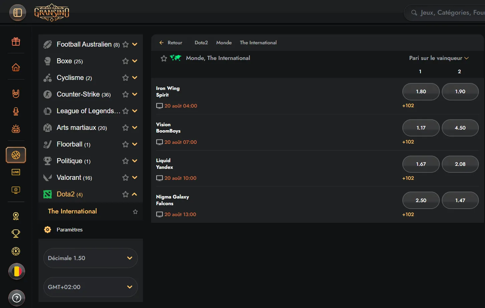
Task: Expand the League of Legends chevron
Action: point(135,111)
